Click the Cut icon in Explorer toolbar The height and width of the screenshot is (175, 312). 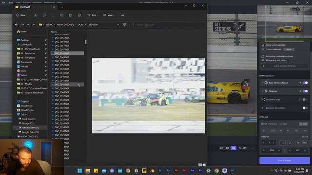[x=35, y=15]
